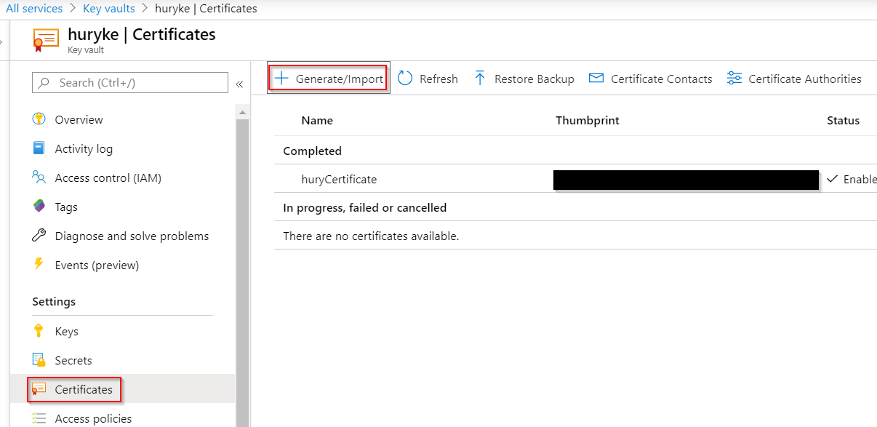Click the Tags purple tag icon

(x=39, y=207)
